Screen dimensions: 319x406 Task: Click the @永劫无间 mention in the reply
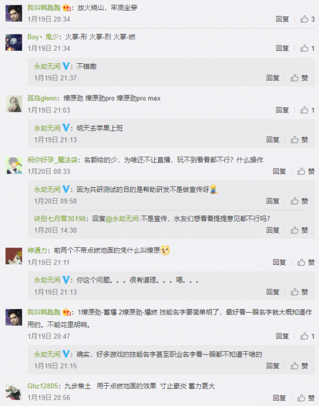coord(122,219)
